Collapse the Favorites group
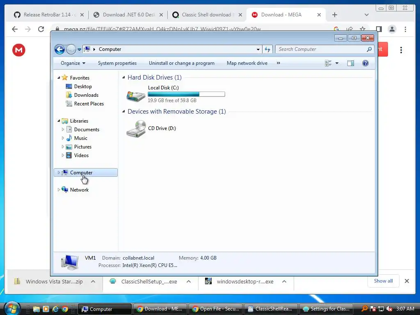420x315 pixels. pyautogui.click(x=59, y=78)
